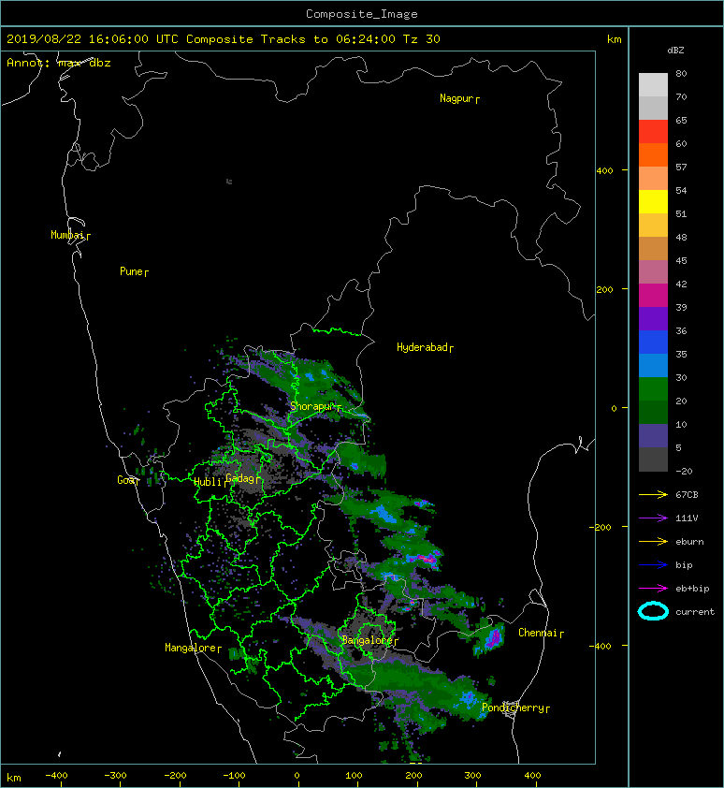The height and width of the screenshot is (788, 724).
Task: Click the yellow 67CB arrow icon
Action: pos(653,494)
